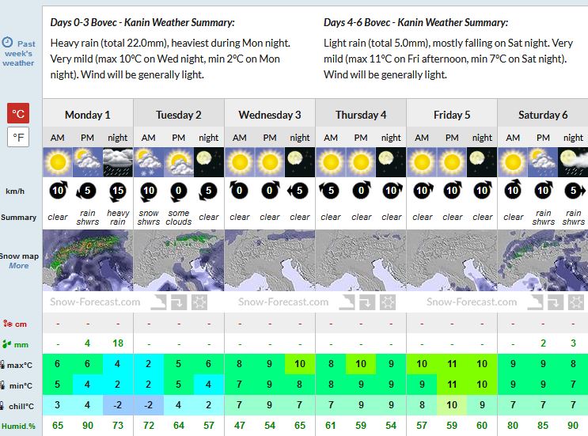Select the Friday 5 day header

click(452, 115)
